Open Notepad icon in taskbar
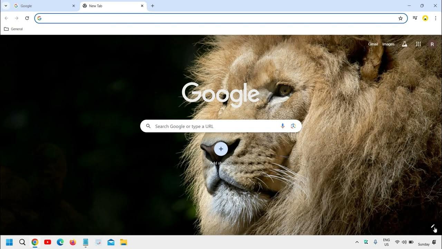The width and height of the screenshot is (442, 249). 86,242
